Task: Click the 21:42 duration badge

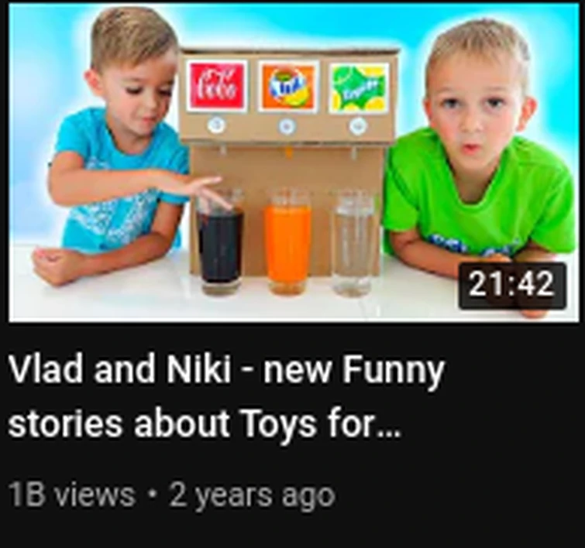Action: click(512, 286)
